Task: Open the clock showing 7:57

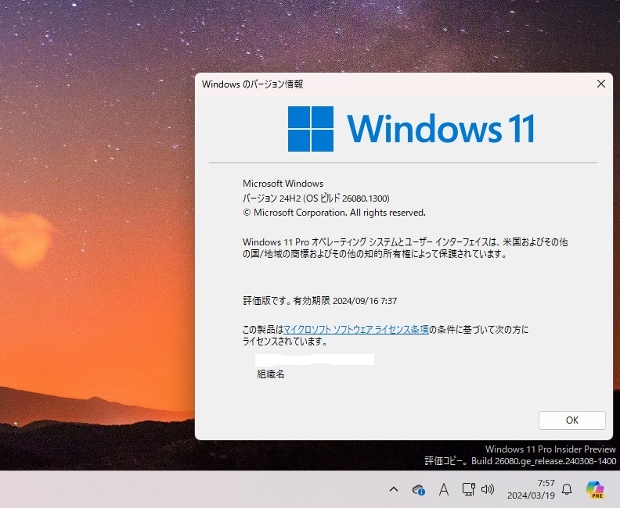Action: 546,483
